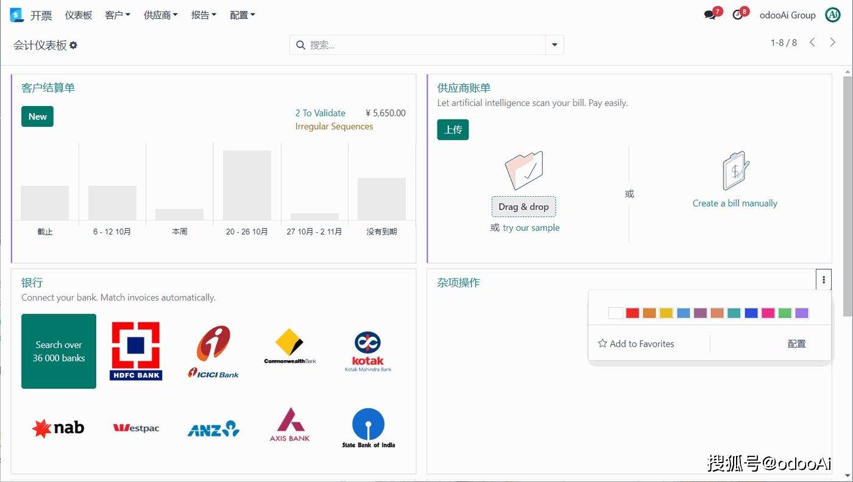Click the star icon beside Add to Favorites
The width and height of the screenshot is (853, 482).
click(602, 344)
